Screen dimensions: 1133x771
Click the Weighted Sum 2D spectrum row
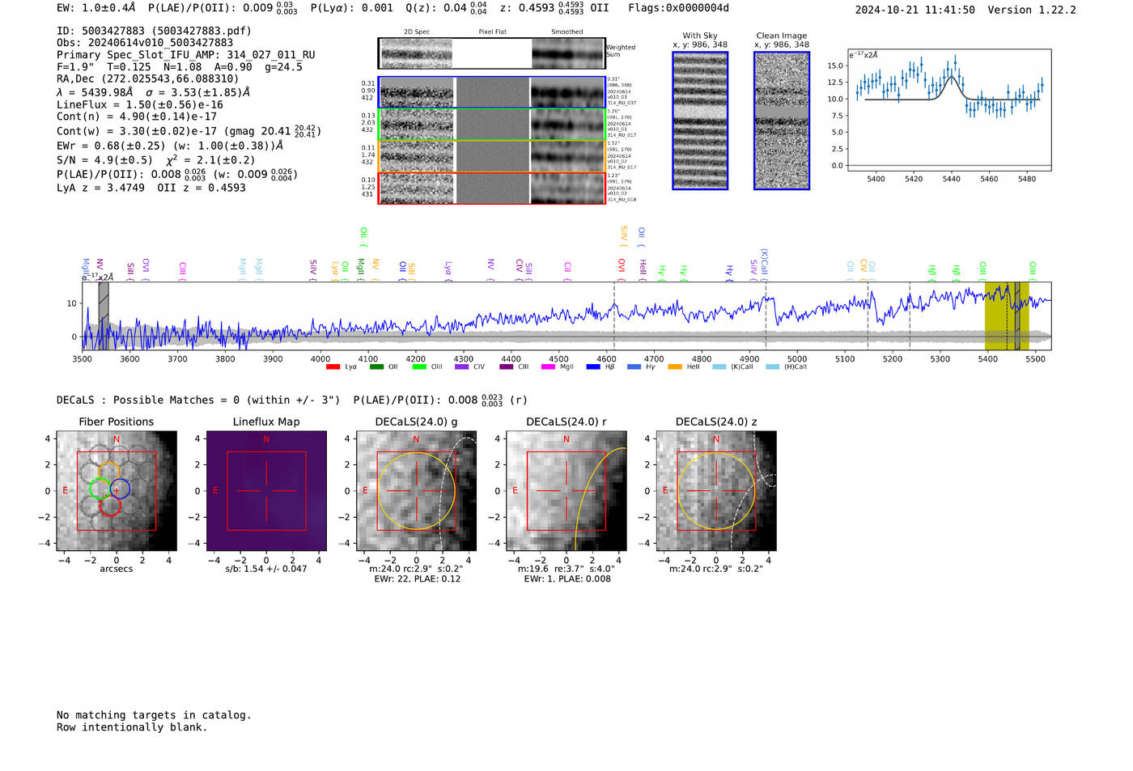pos(491,53)
